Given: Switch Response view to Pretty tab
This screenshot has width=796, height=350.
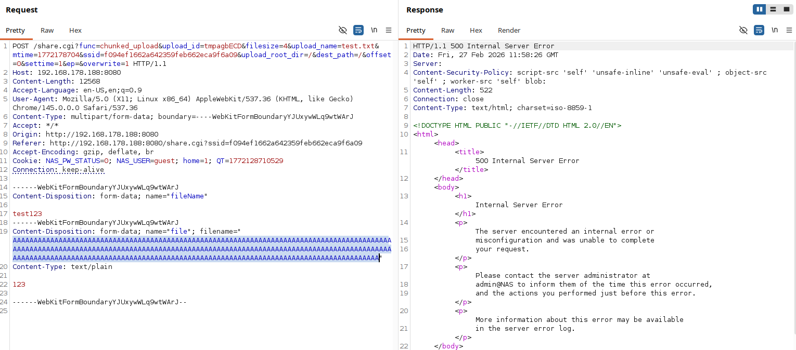Looking at the screenshot, I should 416,30.
